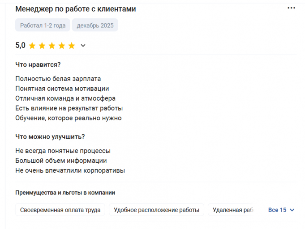Image resolution: width=305 pixels, height=229 pixels.
Task: Select the "Удобное расположение работы" chip
Action: tap(156, 210)
